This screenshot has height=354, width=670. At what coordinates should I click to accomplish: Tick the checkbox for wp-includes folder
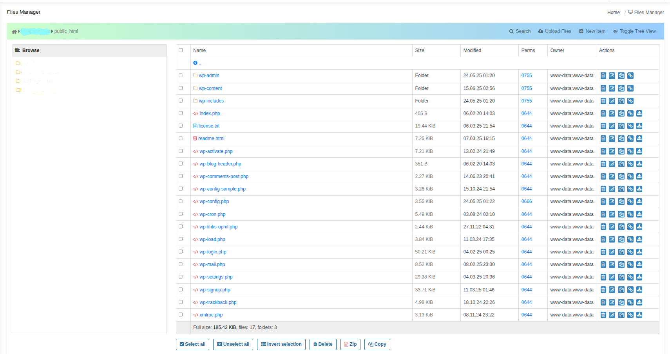181,101
